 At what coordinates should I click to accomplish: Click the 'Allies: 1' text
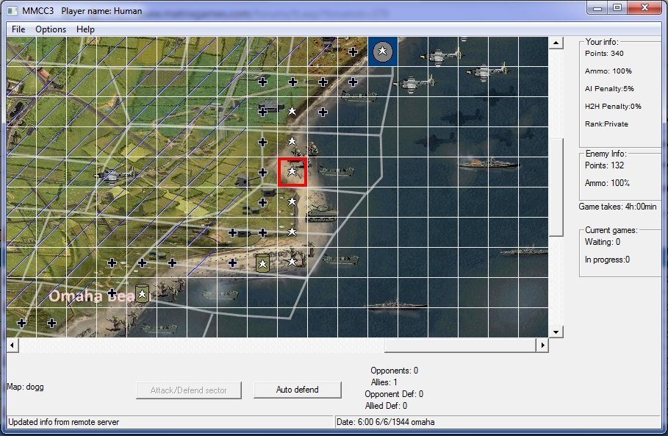(384, 382)
